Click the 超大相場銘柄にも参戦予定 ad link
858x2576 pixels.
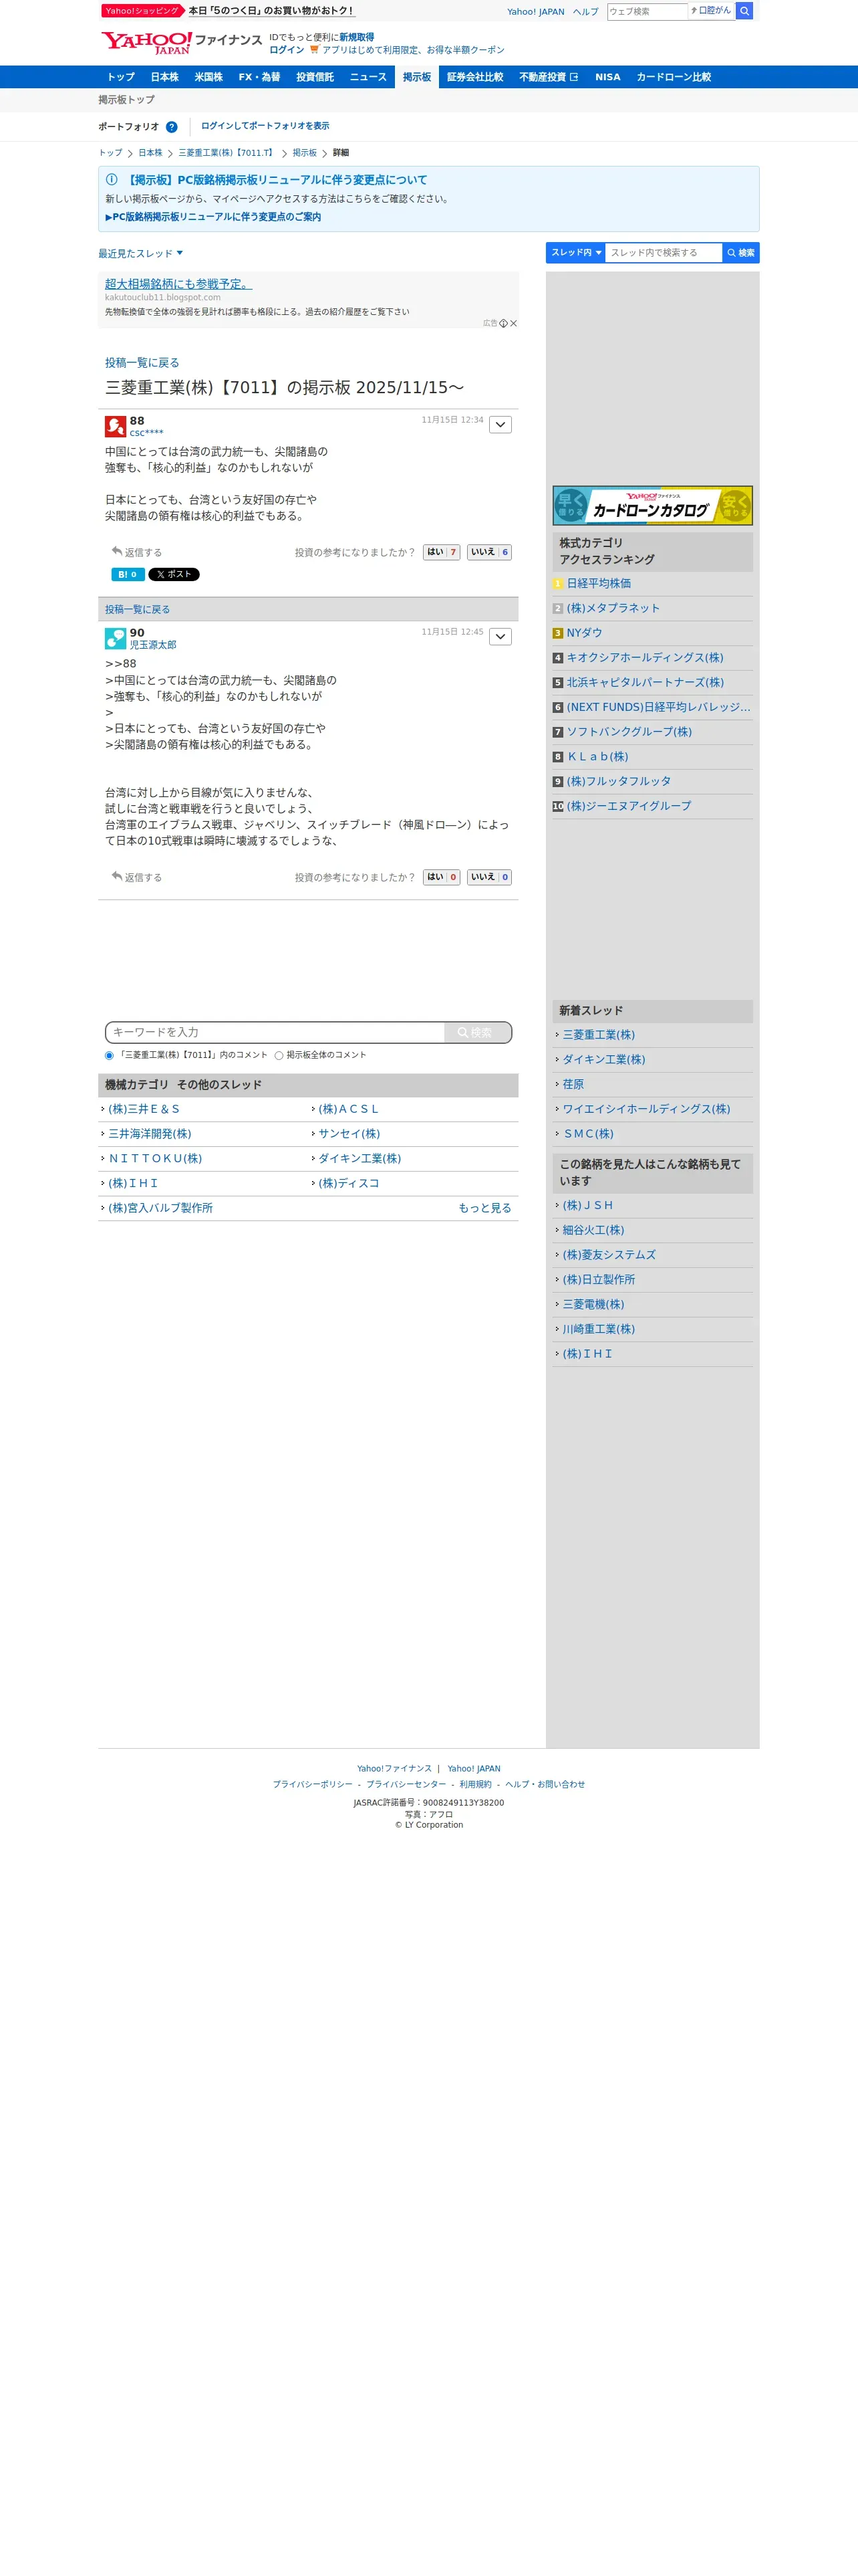(179, 284)
